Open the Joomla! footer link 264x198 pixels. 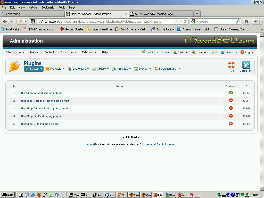[91, 144]
